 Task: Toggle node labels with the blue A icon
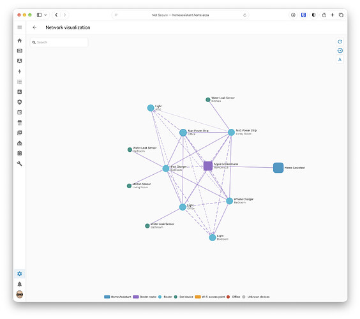tap(340, 60)
